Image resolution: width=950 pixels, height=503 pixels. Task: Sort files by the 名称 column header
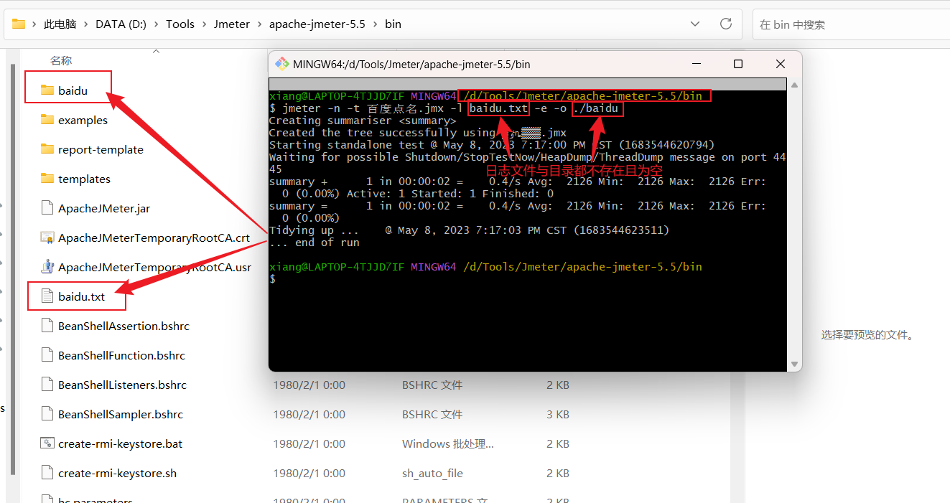click(61, 61)
